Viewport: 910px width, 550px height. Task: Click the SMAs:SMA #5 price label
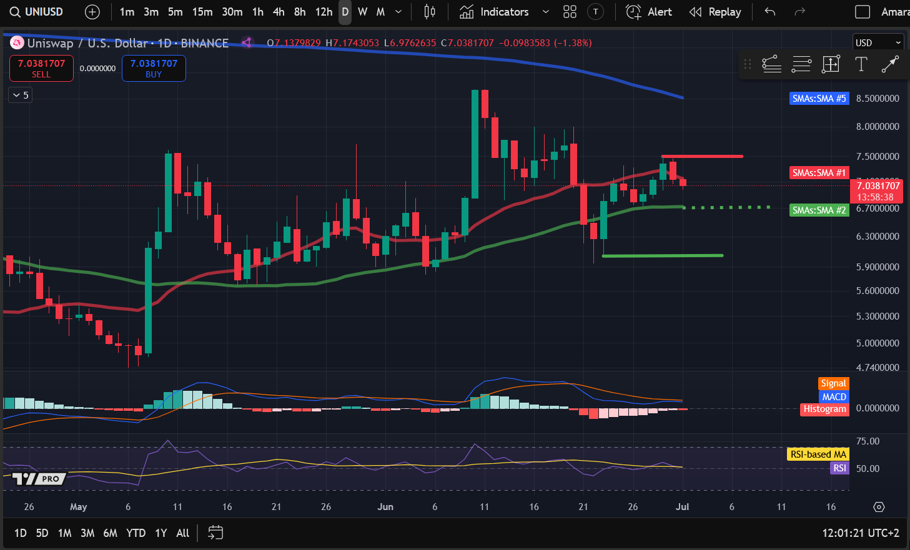[819, 99]
